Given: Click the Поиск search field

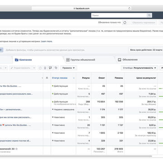Looking at the screenshot, I should [119, 15].
